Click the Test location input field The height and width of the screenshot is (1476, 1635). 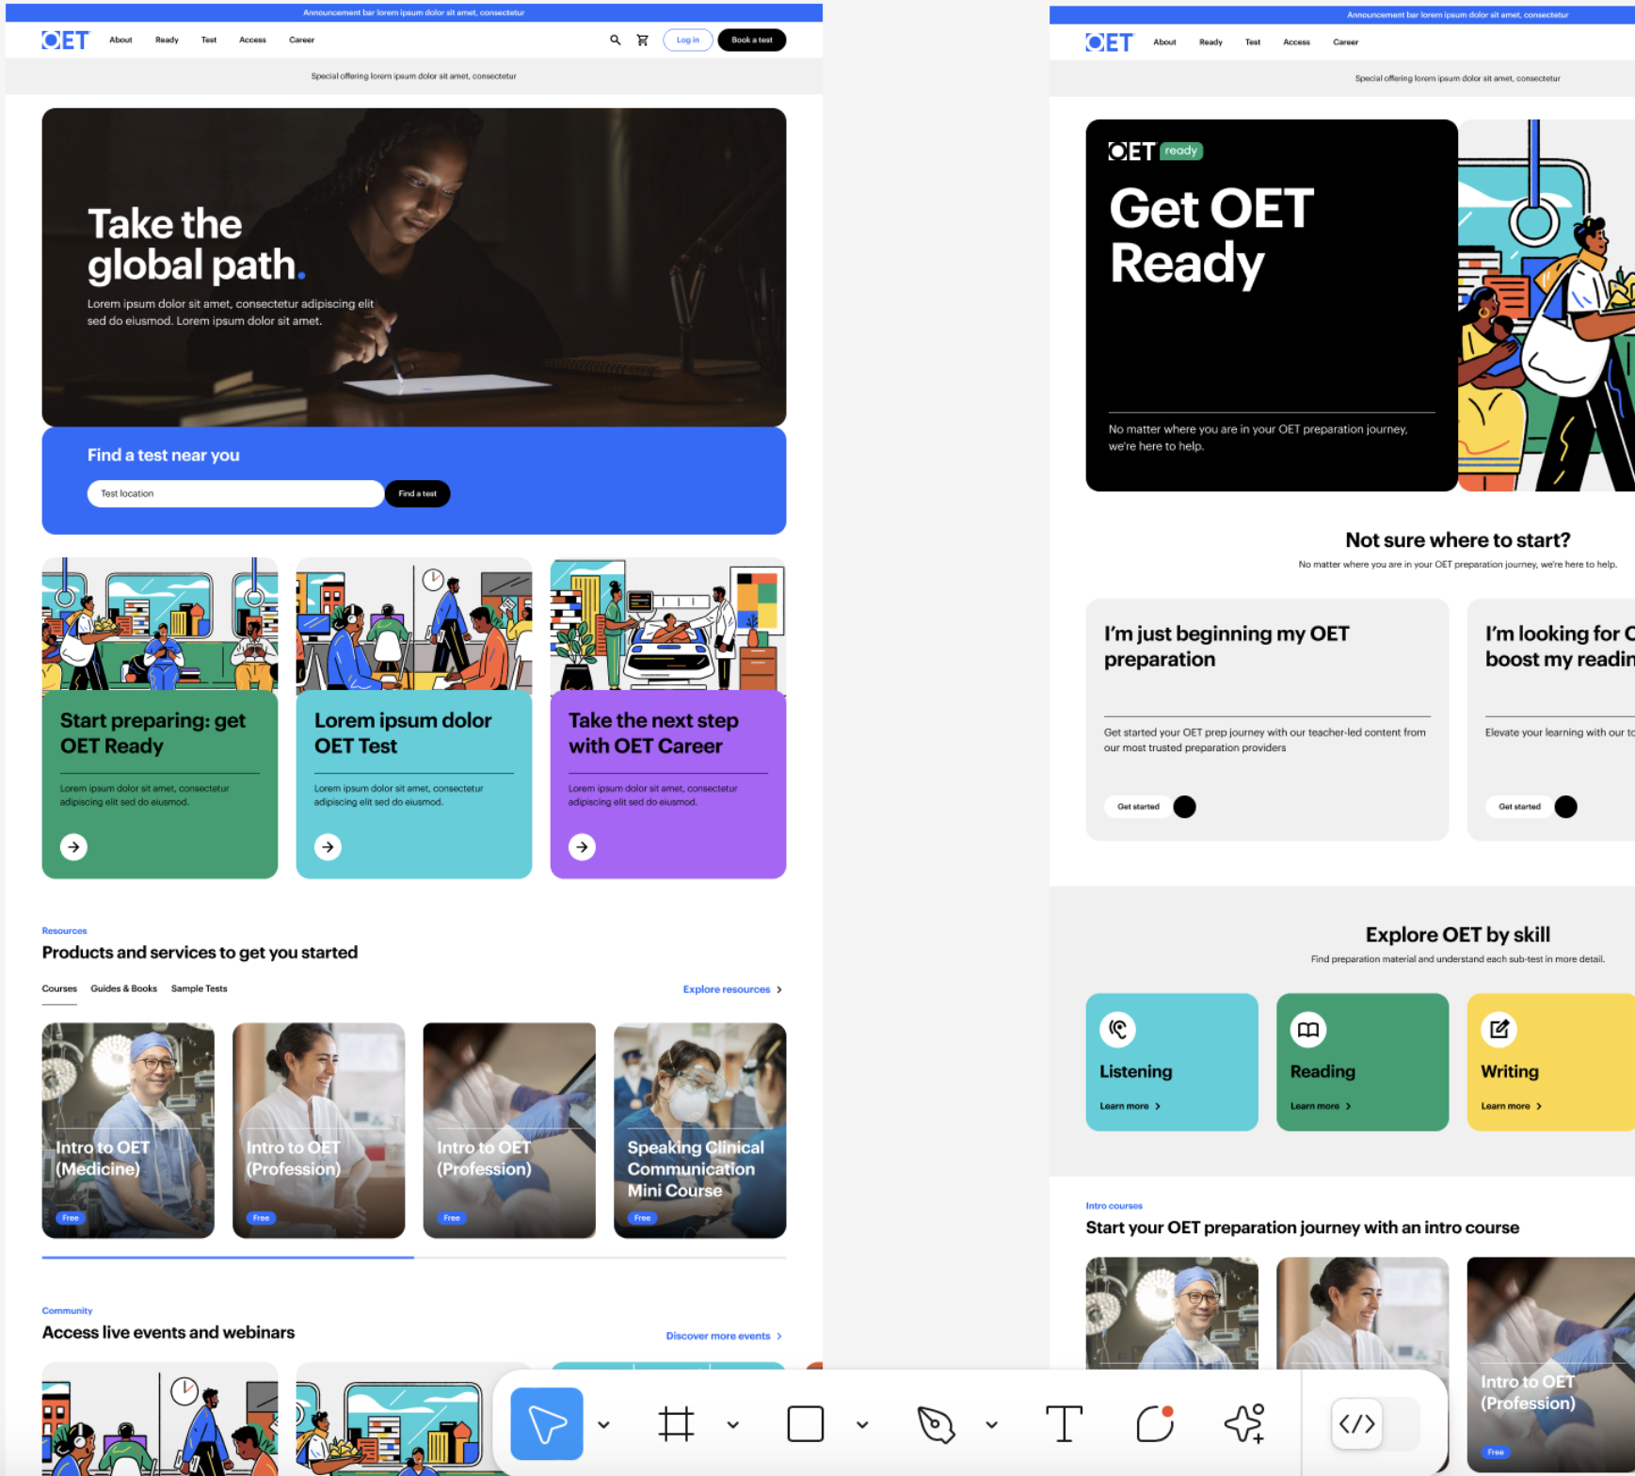point(235,493)
